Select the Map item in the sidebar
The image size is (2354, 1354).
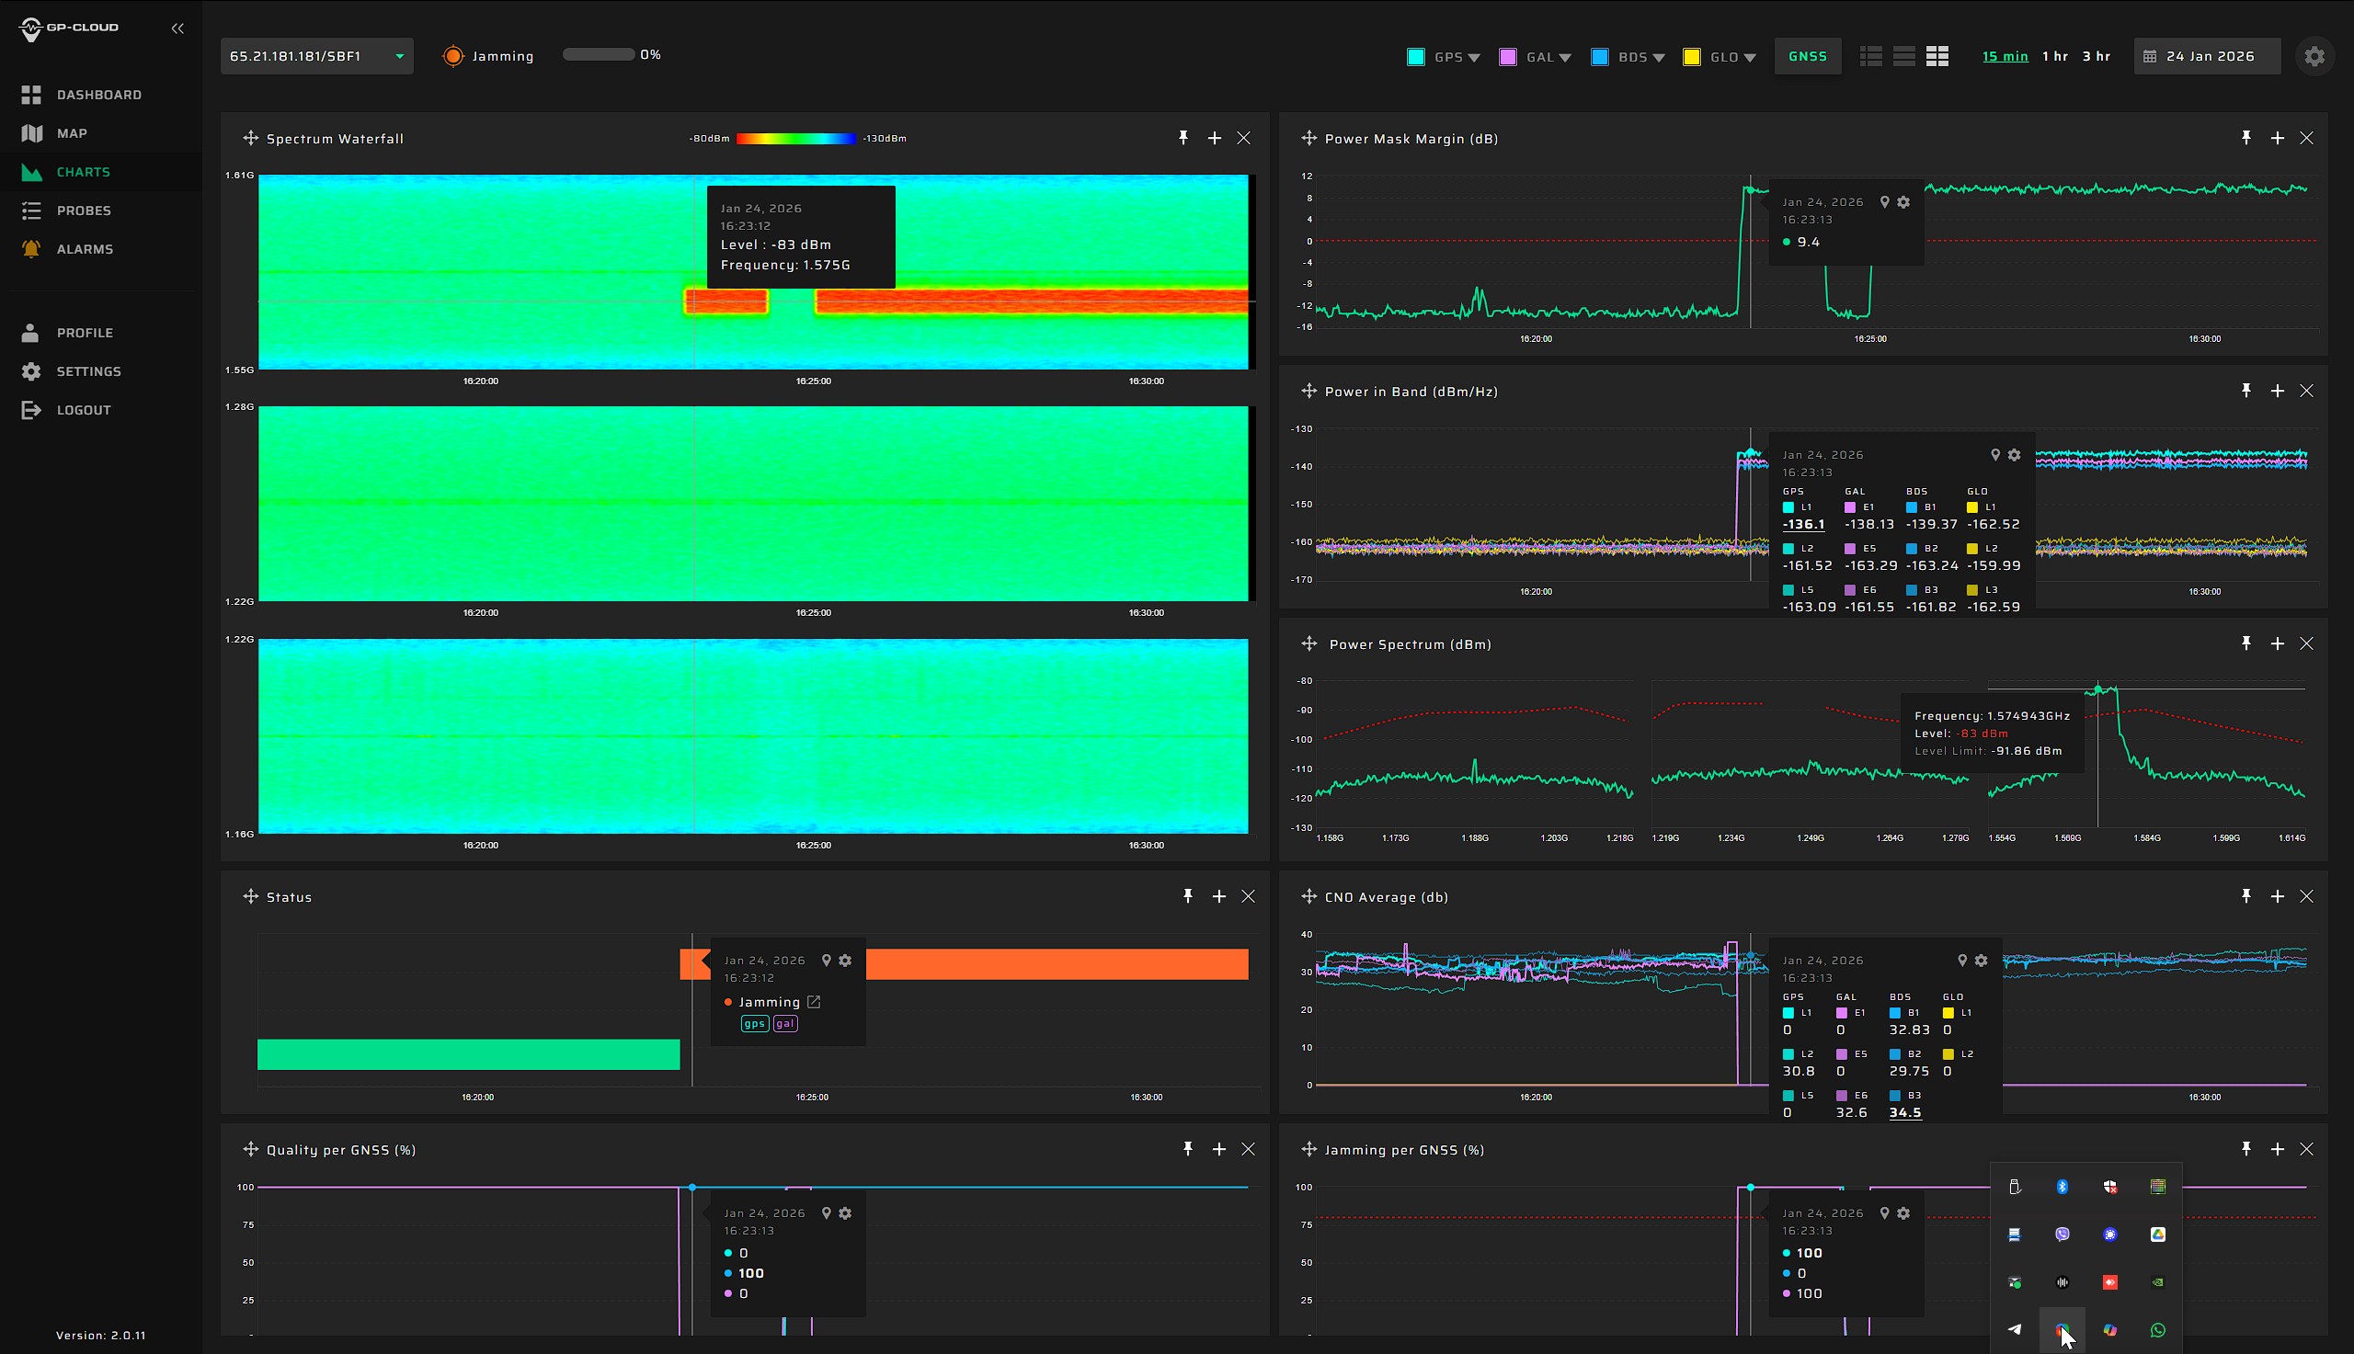tap(73, 133)
